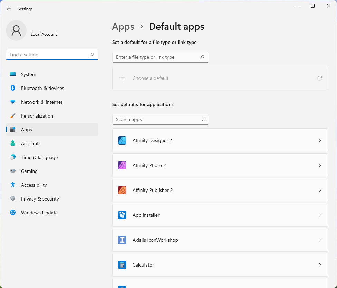
Task: Click the Affinity Designer 2 app icon
Action: [x=122, y=140]
